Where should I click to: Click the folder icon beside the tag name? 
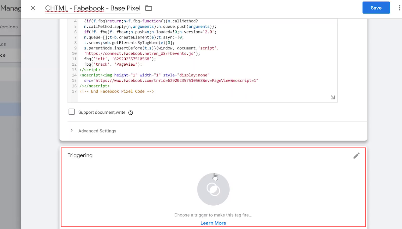click(x=148, y=8)
